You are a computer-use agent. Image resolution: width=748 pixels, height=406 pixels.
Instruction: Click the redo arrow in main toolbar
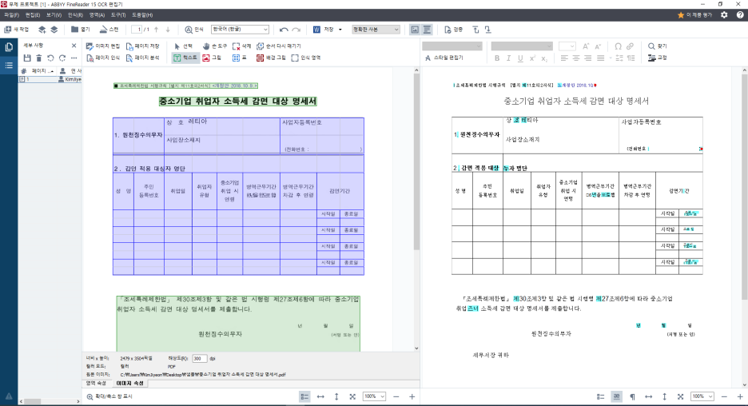(x=296, y=30)
